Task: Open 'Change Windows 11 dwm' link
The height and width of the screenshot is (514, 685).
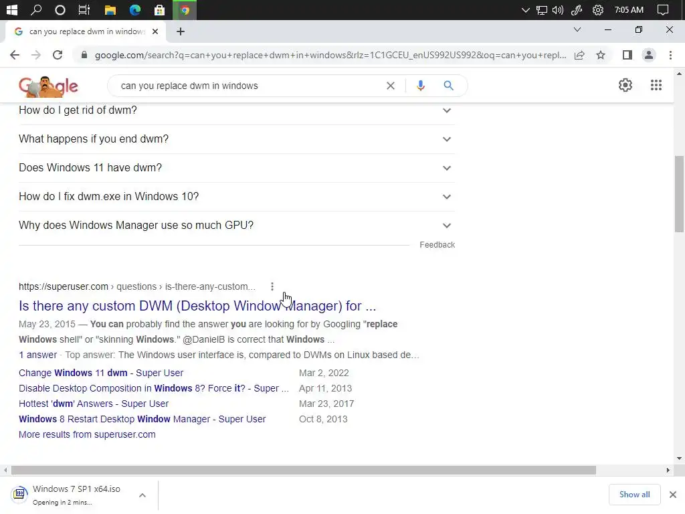Action: [101, 373]
